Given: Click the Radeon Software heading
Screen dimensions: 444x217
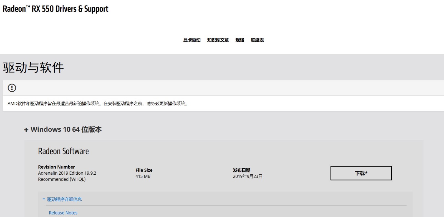Looking at the screenshot, I should pyautogui.click(x=63, y=151).
